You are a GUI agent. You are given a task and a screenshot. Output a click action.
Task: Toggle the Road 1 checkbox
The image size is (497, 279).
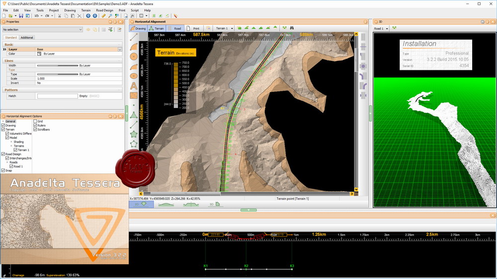(11, 166)
